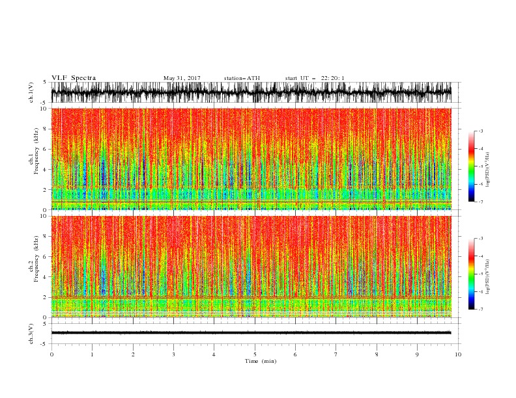Screen dimensions: 516x398
Task: Click the time axis tick label "3"
Action: [x=173, y=354]
